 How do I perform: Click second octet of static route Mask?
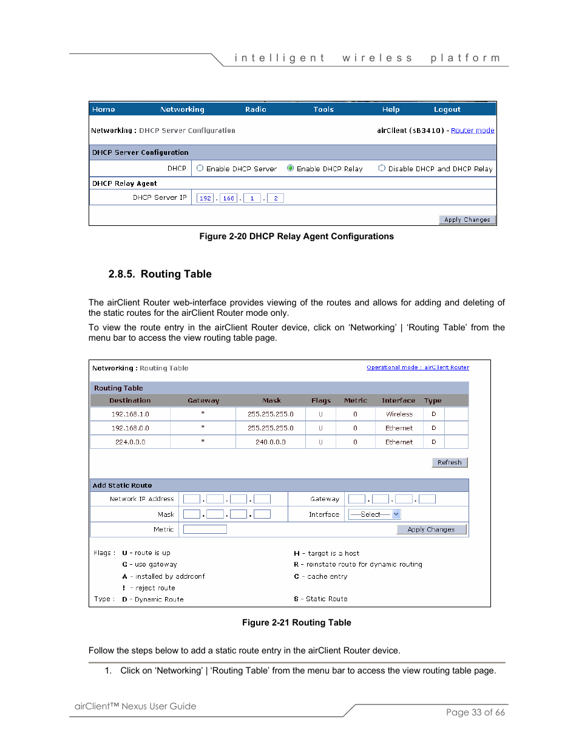(x=215, y=514)
